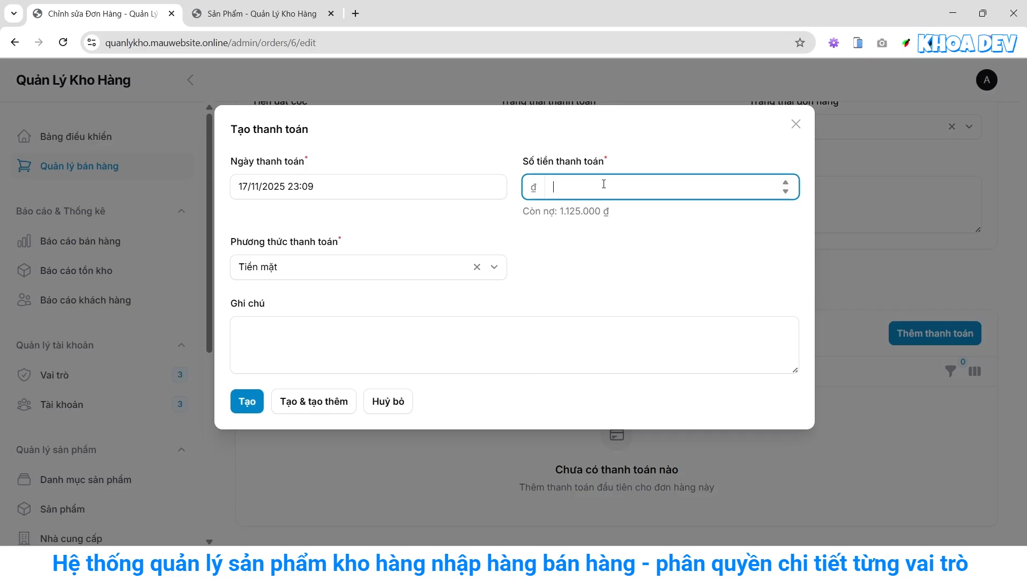This screenshot has height=579, width=1027.
Task: Bookmark this page with the star
Action: point(800,42)
